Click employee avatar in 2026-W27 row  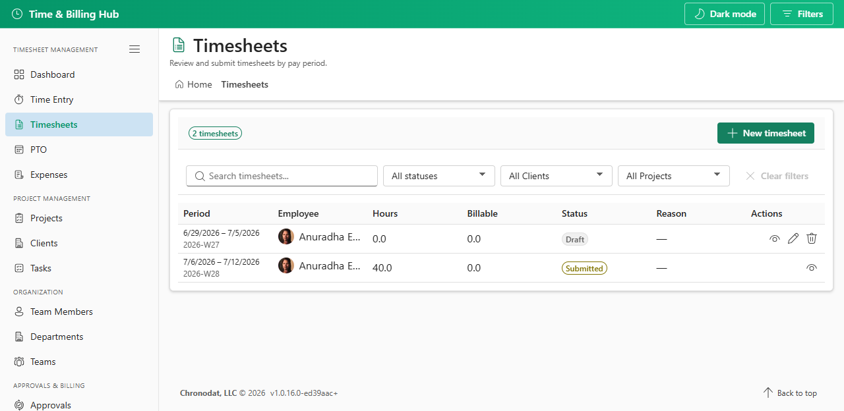(x=286, y=236)
